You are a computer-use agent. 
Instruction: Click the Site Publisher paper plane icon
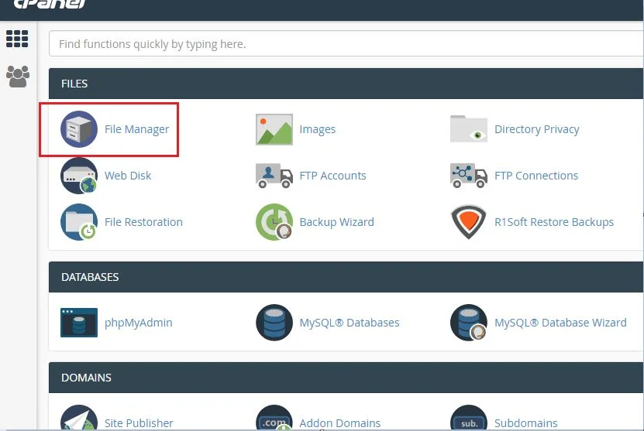[x=79, y=418]
